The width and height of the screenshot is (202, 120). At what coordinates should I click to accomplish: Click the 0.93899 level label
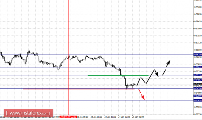coord(198,96)
